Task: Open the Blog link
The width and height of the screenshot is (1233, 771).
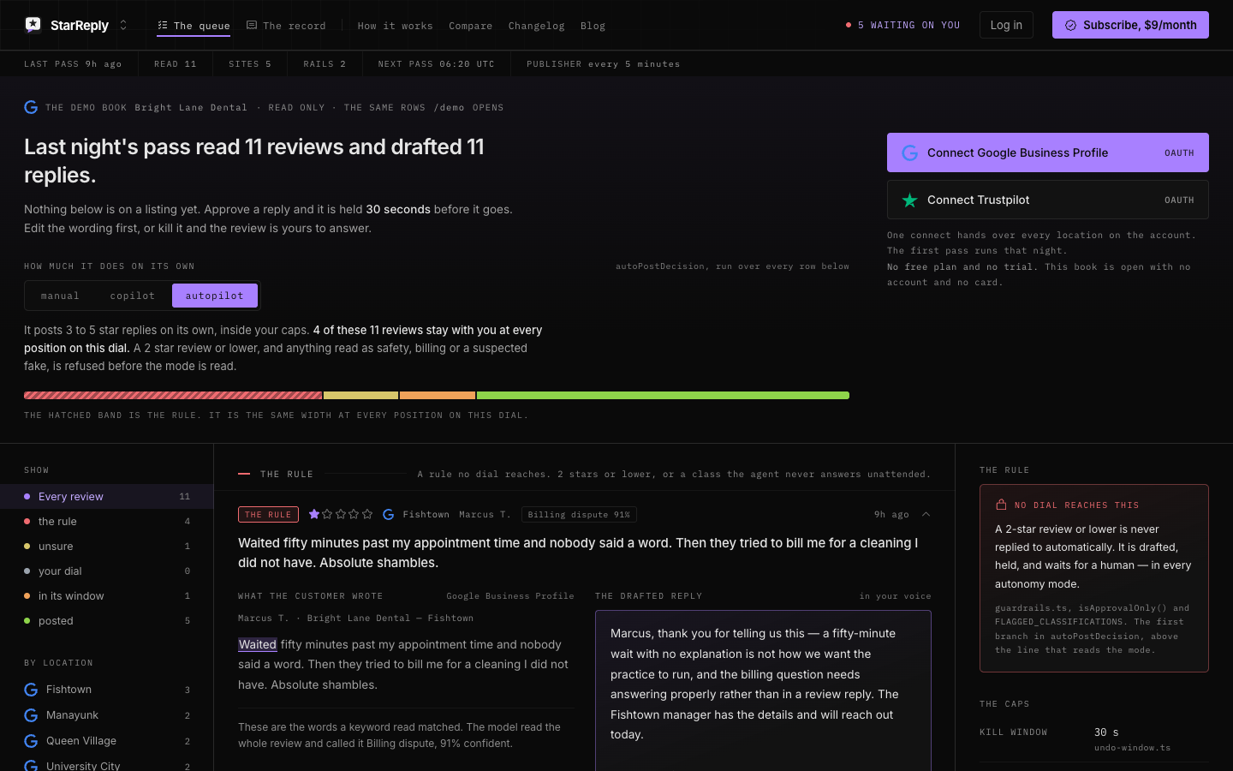Action: click(593, 26)
